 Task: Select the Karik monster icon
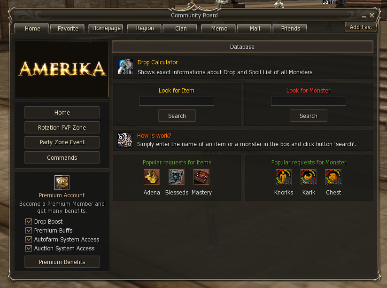309,177
